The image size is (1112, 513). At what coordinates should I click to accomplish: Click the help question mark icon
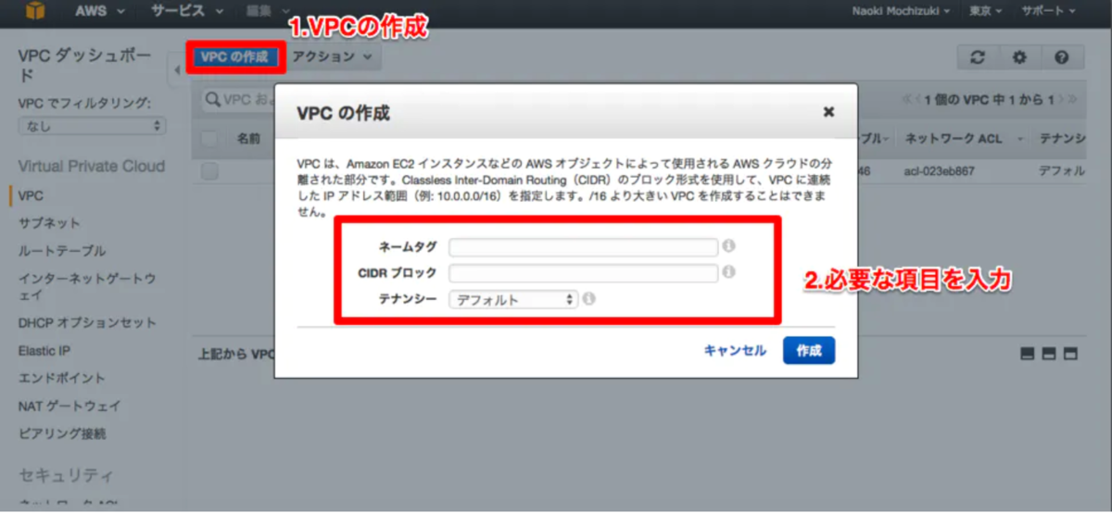click(x=1062, y=57)
